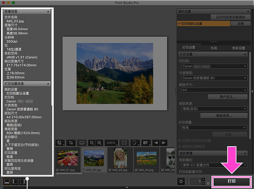Click the zoom out magnifier icon
The height and width of the screenshot is (189, 254).
pyautogui.click(x=92, y=143)
